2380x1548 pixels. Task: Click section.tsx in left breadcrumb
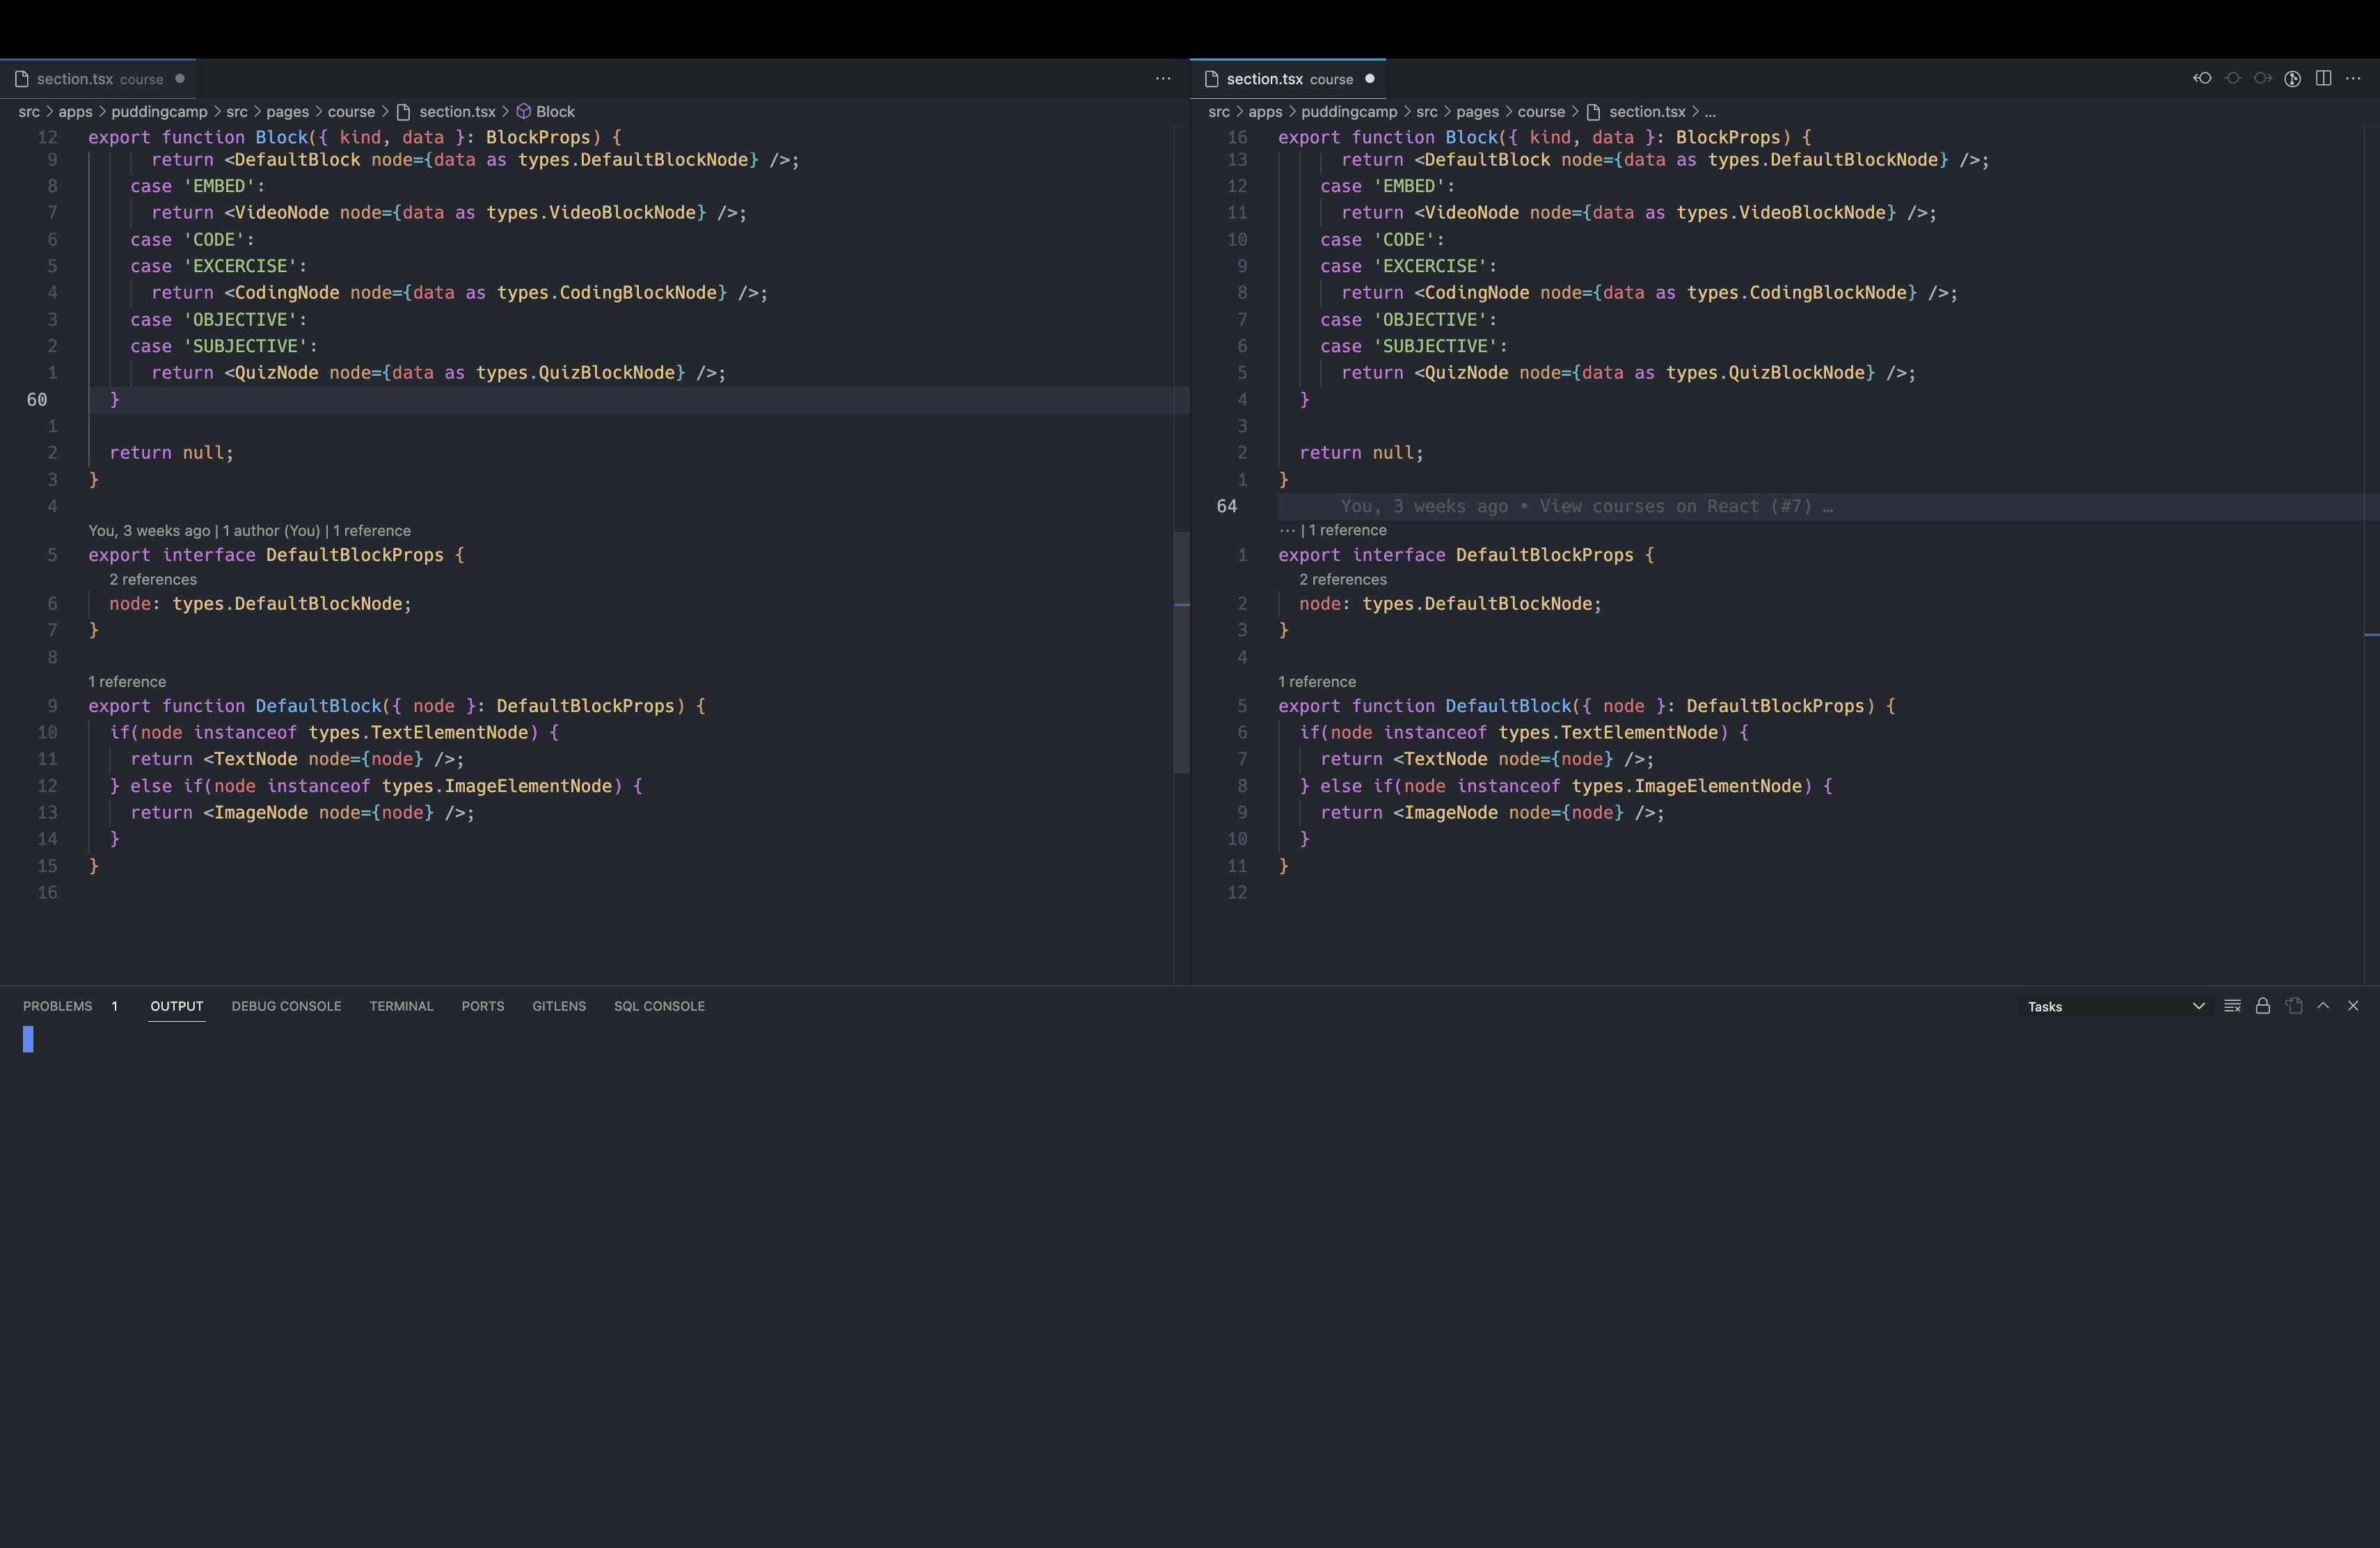pos(457,111)
